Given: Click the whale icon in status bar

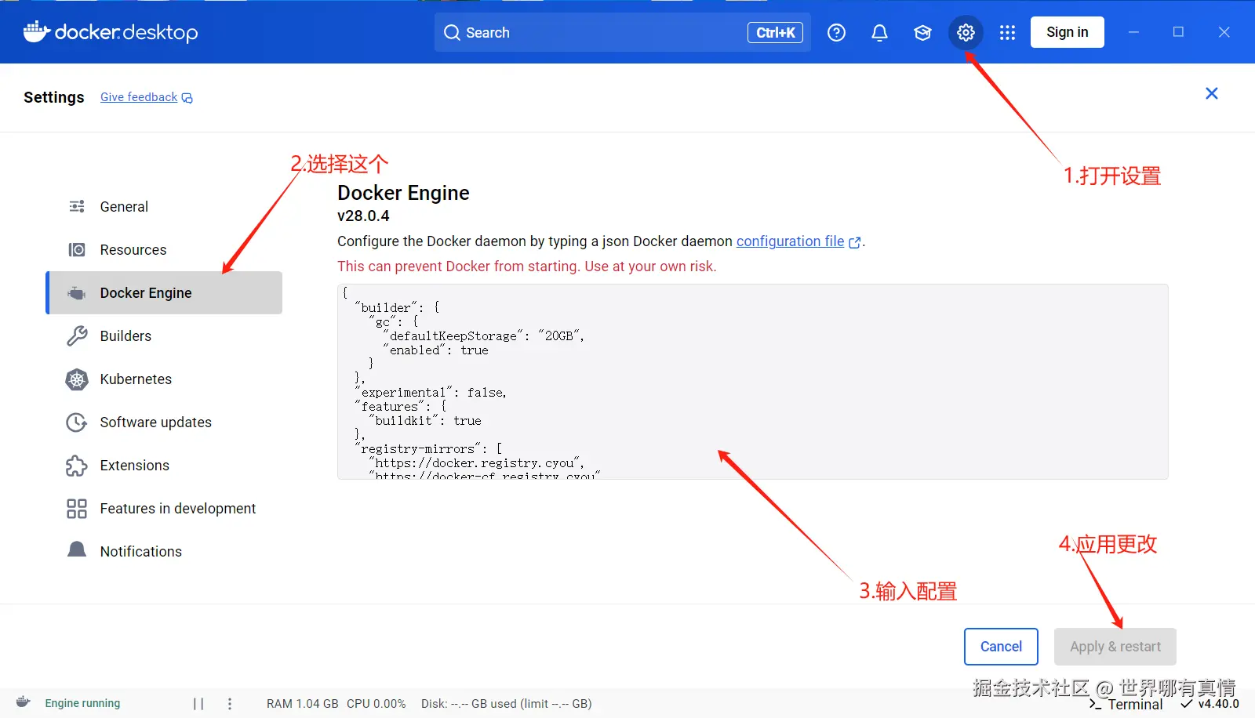Looking at the screenshot, I should 24,702.
